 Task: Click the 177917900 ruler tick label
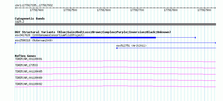[x=204, y=10]
